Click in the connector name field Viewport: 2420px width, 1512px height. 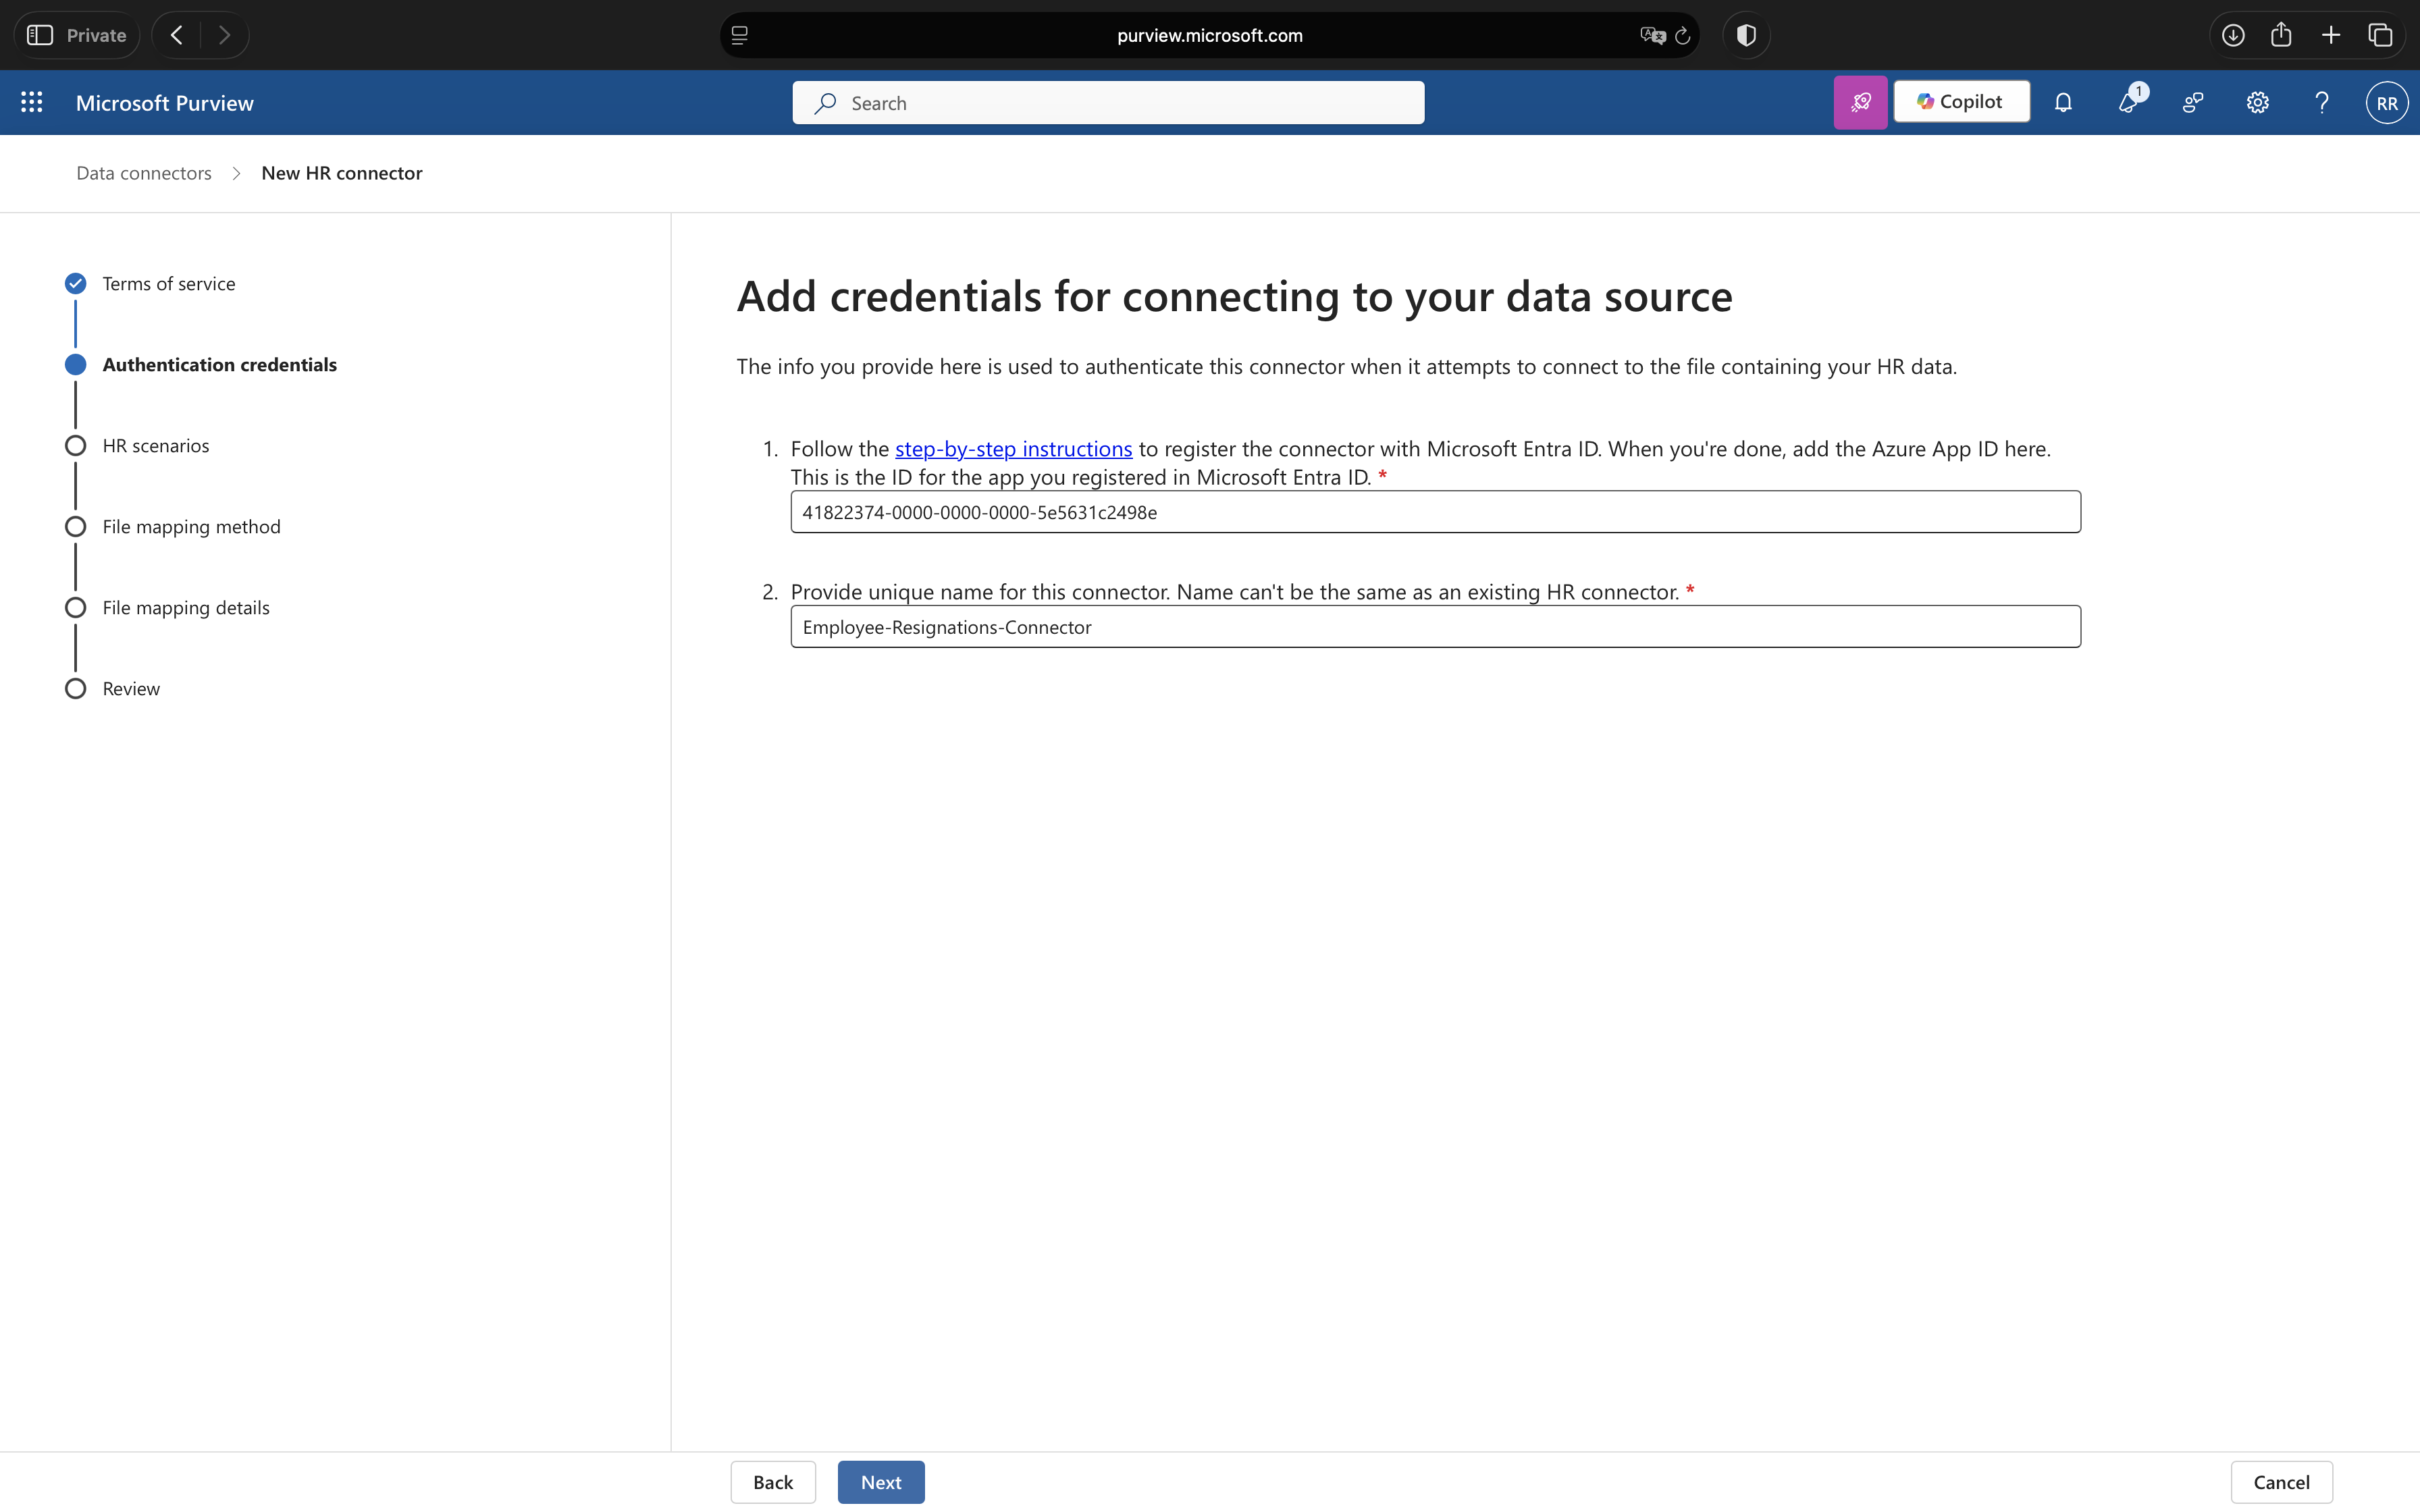[1435, 627]
